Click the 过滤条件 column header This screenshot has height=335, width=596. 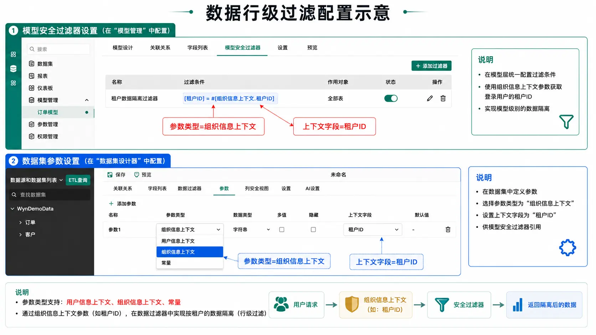(194, 82)
